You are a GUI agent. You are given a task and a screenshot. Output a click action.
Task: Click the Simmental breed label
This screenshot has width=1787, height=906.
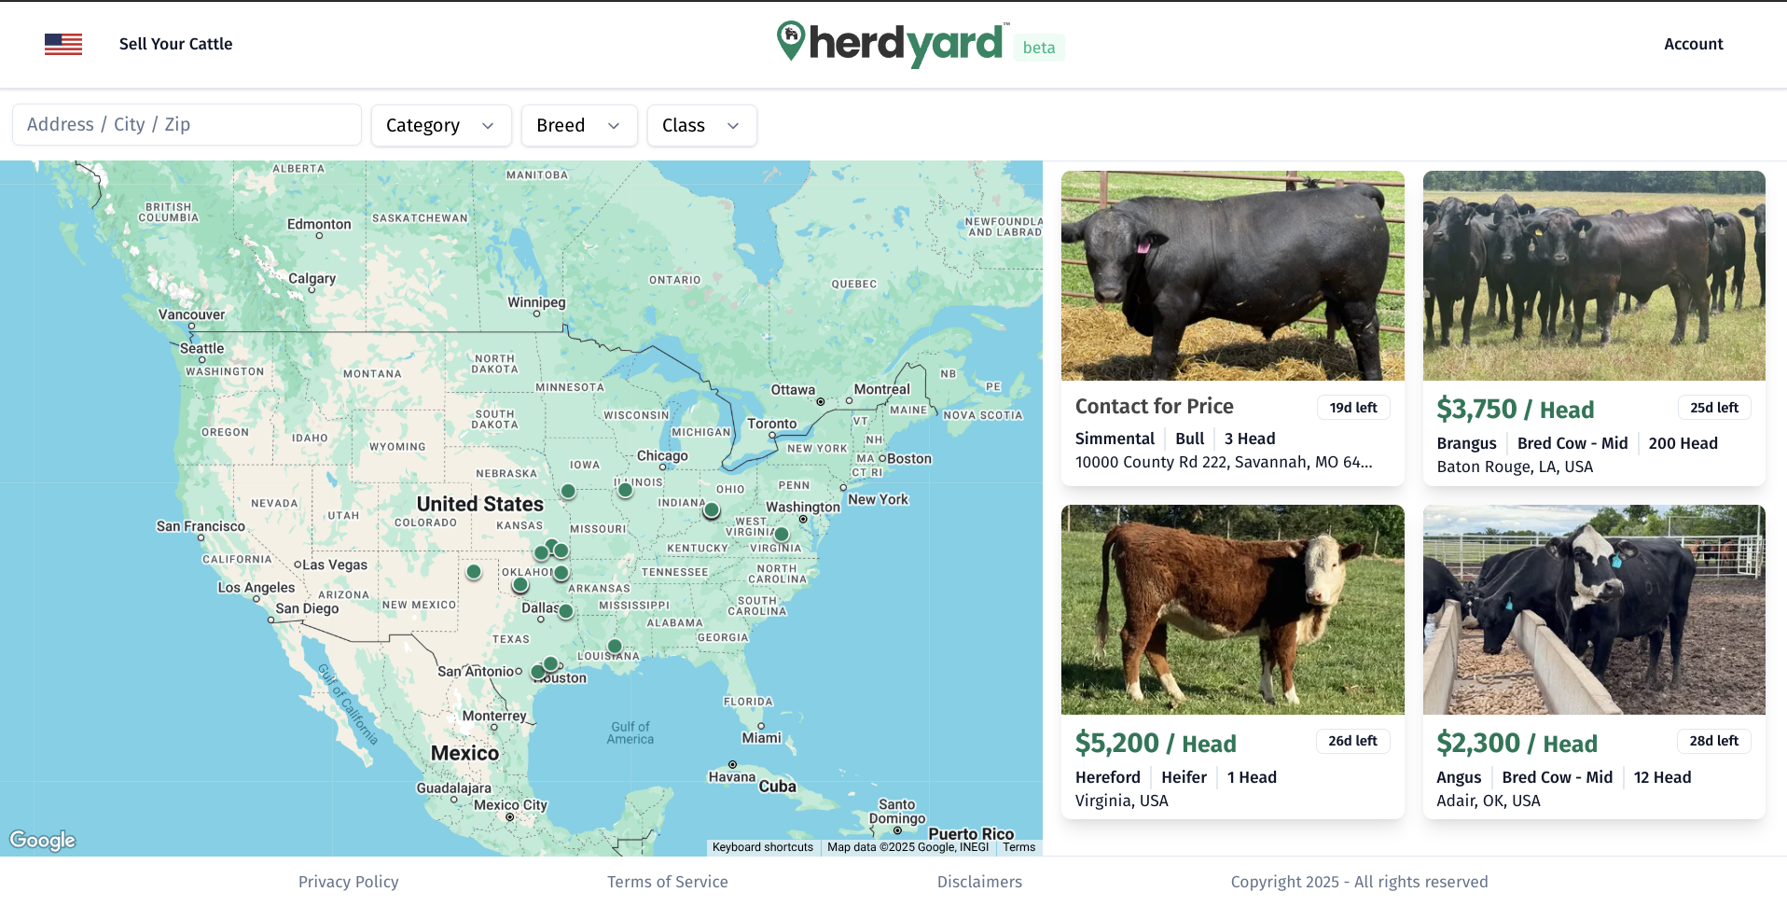click(1115, 439)
